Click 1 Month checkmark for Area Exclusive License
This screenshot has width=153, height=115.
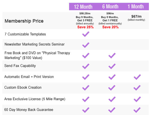[x=137, y=99]
